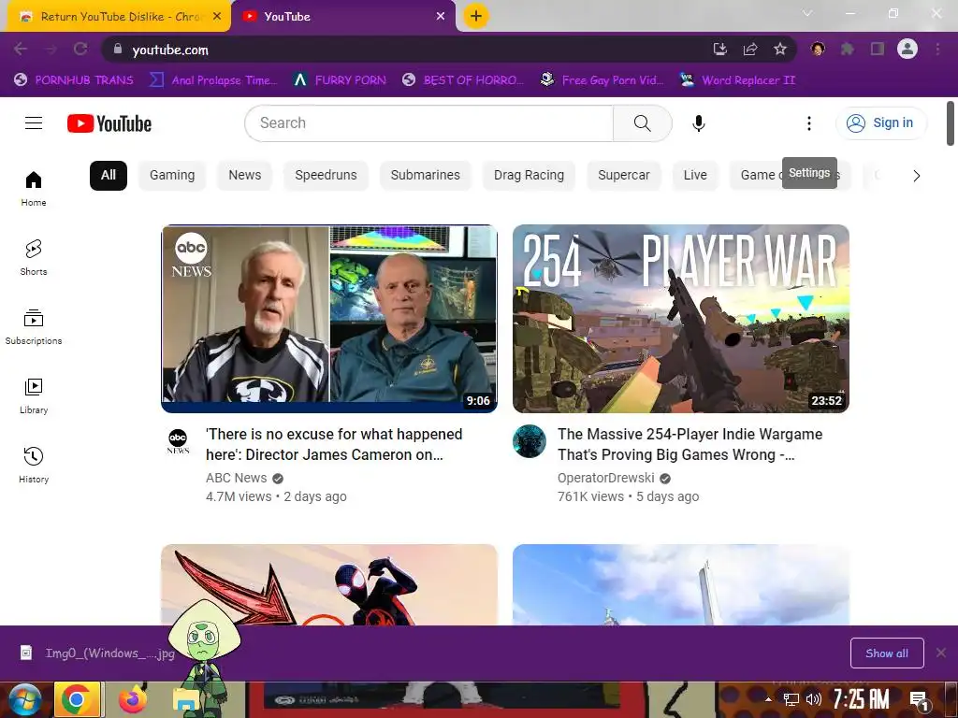Click browser back arrow
Image resolution: width=958 pixels, height=718 pixels.
[x=21, y=50]
